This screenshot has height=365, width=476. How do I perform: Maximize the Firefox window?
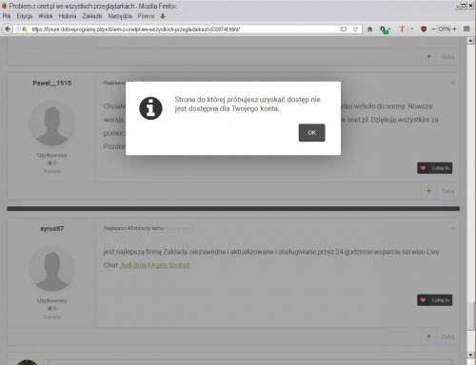point(464,6)
